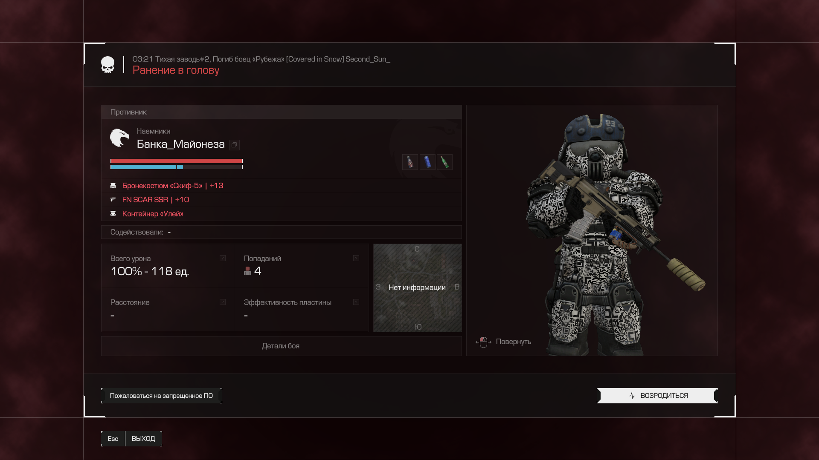Click the red enemy health bar
This screenshot has height=460, width=819.
point(177,161)
